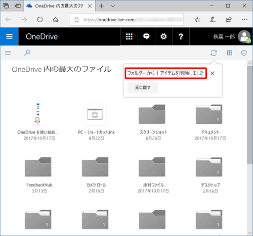
Task: Dismiss the deletion notification with X
Action: tap(213, 73)
